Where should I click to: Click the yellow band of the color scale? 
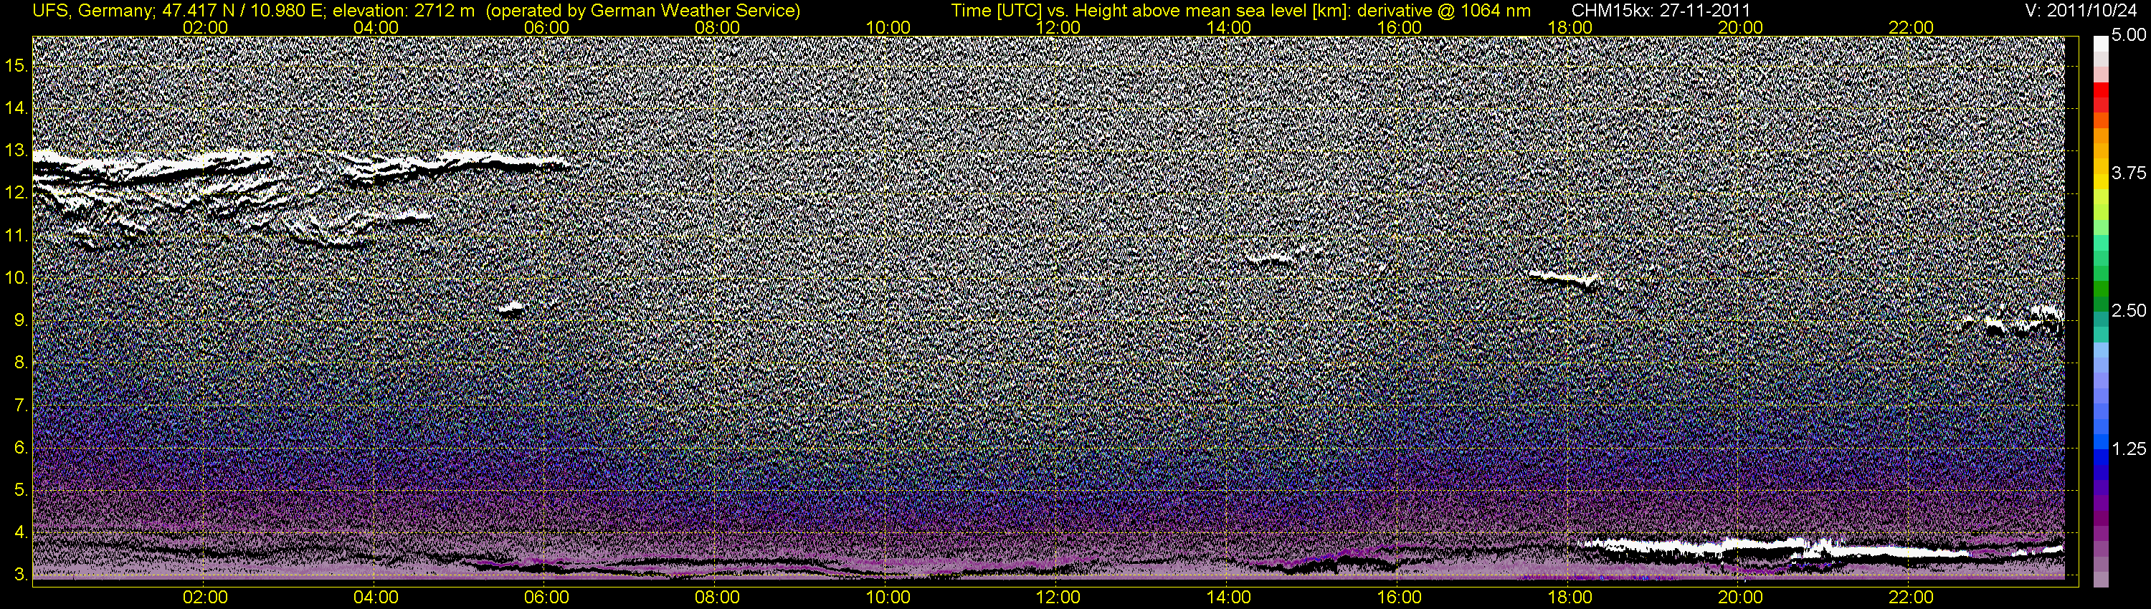click(x=2101, y=183)
